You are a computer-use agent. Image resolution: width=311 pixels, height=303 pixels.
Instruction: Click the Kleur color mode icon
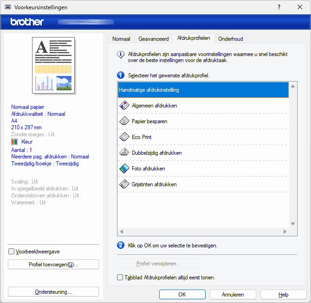(x=14, y=142)
